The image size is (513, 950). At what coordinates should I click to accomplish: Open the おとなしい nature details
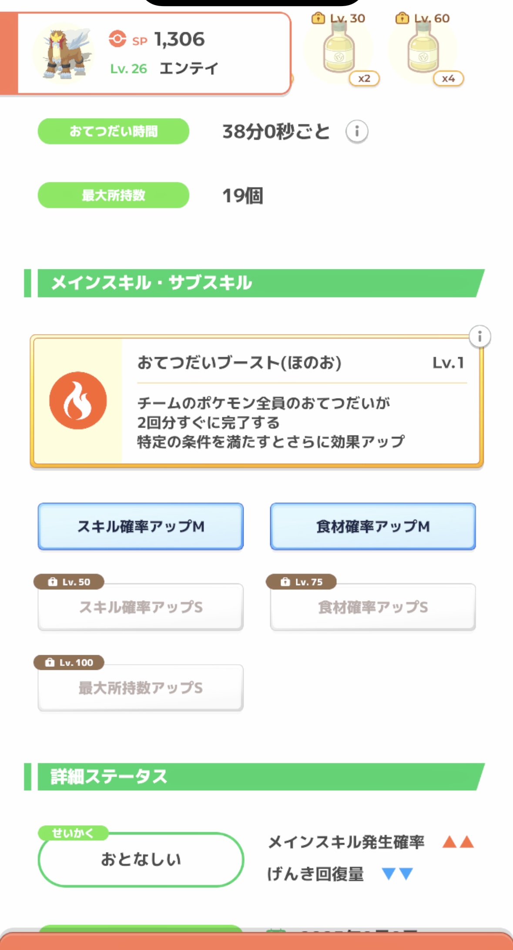click(141, 859)
